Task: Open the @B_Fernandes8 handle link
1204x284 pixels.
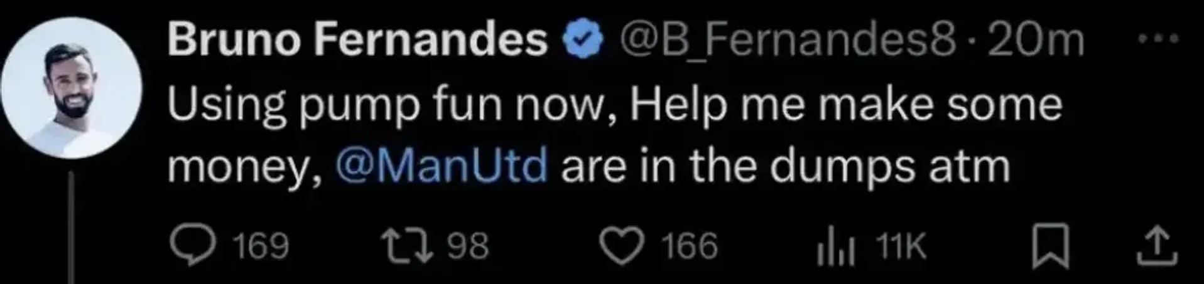Action: pos(788,41)
